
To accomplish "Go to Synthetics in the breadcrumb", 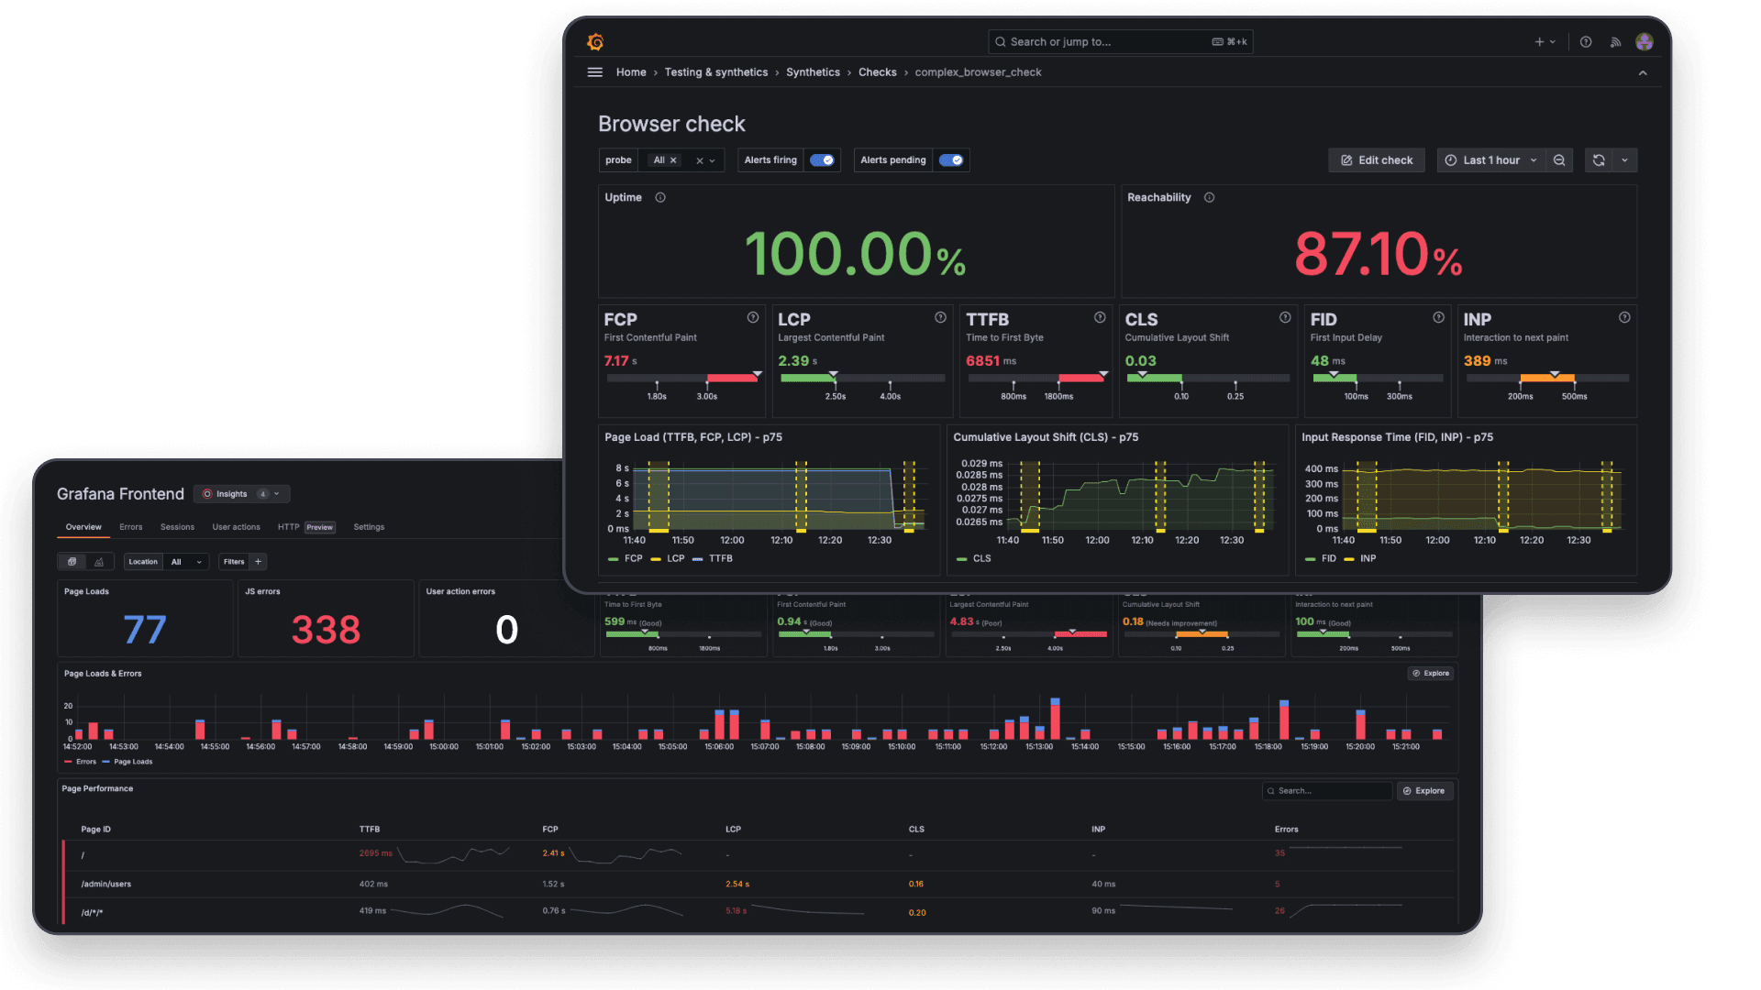I will tap(813, 72).
